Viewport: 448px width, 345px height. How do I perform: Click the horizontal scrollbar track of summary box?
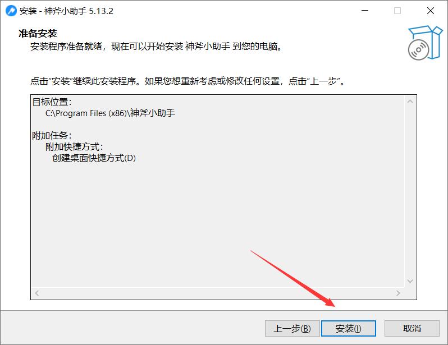coord(217,293)
